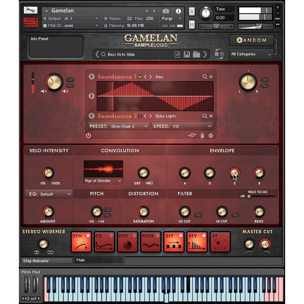Select the Step Animator tab

47,261
